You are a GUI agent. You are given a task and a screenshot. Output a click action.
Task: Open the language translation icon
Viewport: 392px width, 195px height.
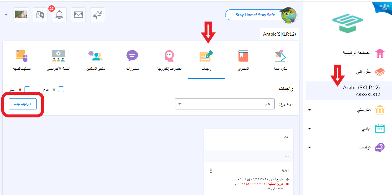coord(40,15)
